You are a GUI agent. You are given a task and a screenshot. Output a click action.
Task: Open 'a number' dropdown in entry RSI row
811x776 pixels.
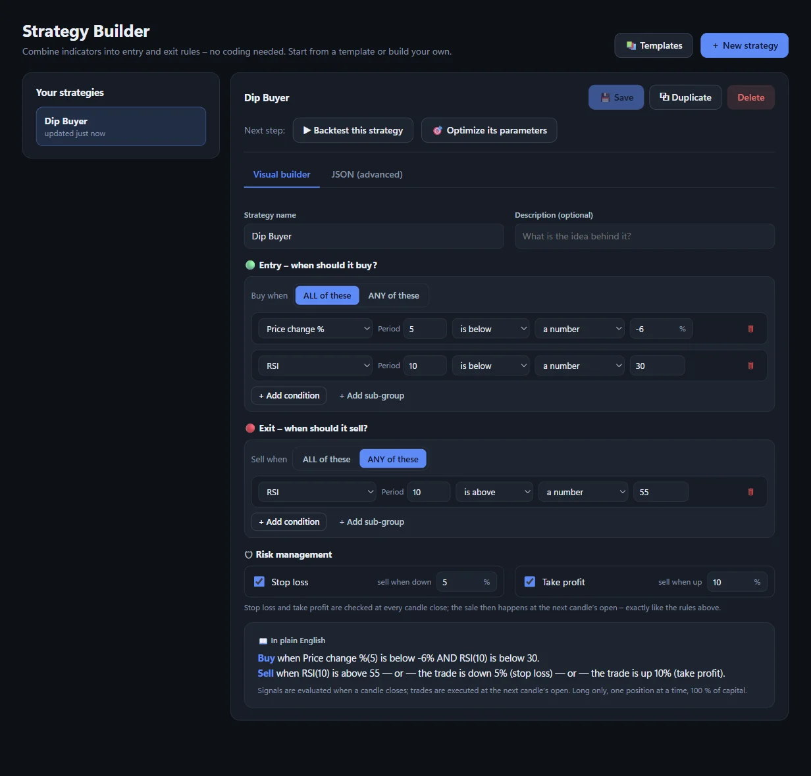tap(580, 366)
